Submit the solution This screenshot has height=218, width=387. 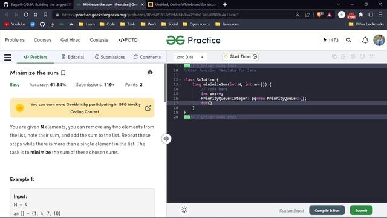pyautogui.click(x=361, y=210)
